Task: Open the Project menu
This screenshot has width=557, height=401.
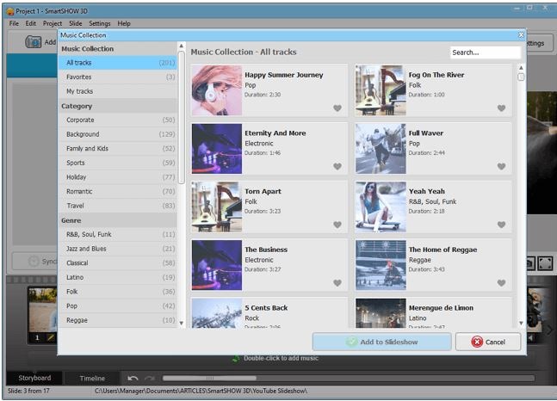Action: [x=53, y=23]
